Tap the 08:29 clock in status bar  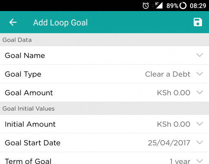point(198,6)
